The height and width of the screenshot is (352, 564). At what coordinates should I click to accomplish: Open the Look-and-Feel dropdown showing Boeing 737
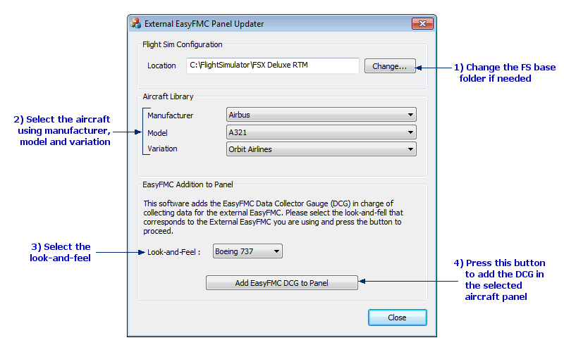tap(247, 251)
